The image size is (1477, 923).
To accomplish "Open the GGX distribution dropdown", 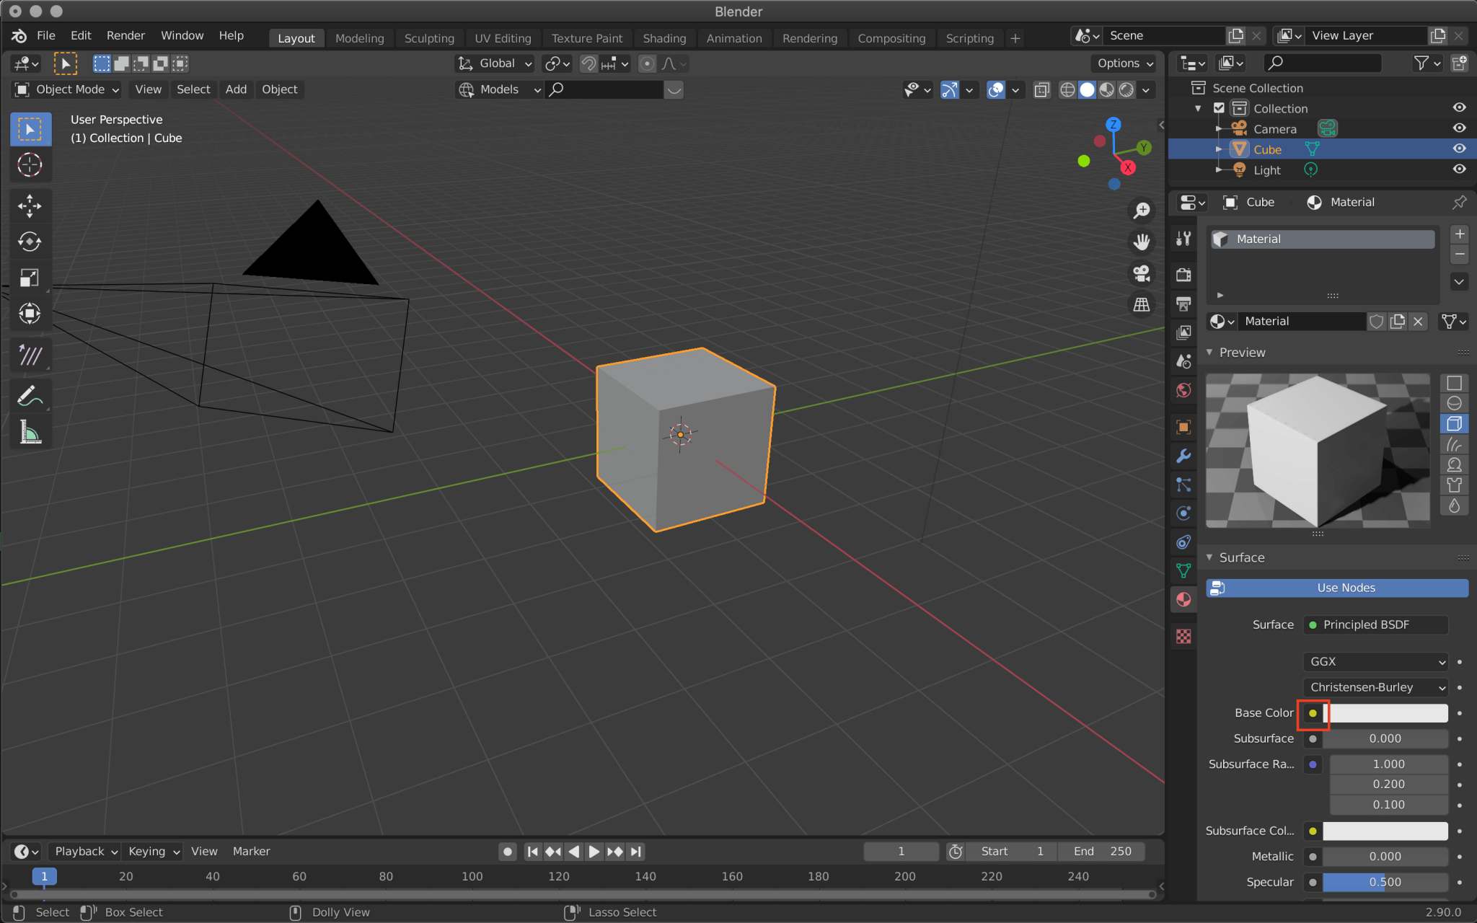I will tap(1374, 661).
